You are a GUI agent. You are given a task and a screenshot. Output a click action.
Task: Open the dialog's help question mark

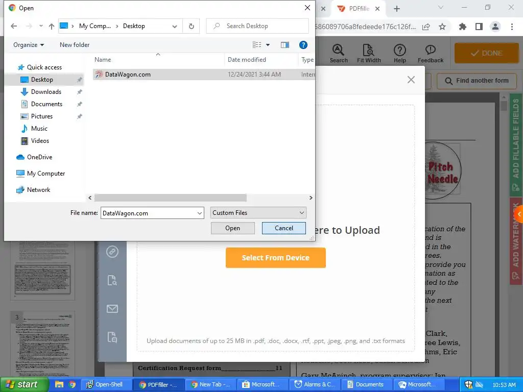pyautogui.click(x=303, y=45)
